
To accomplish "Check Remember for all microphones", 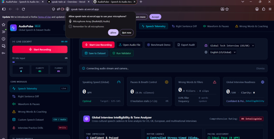I will [70, 27].
